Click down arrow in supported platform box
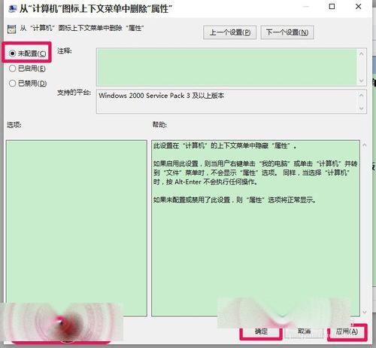Viewport: 376px width, 348px height. 361,108
